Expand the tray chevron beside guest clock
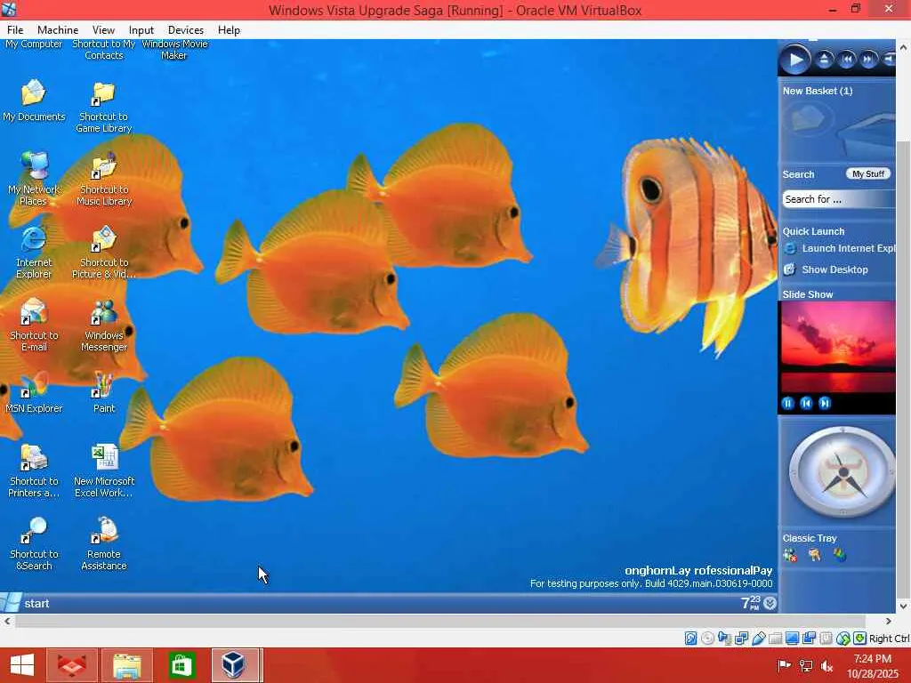 click(770, 604)
